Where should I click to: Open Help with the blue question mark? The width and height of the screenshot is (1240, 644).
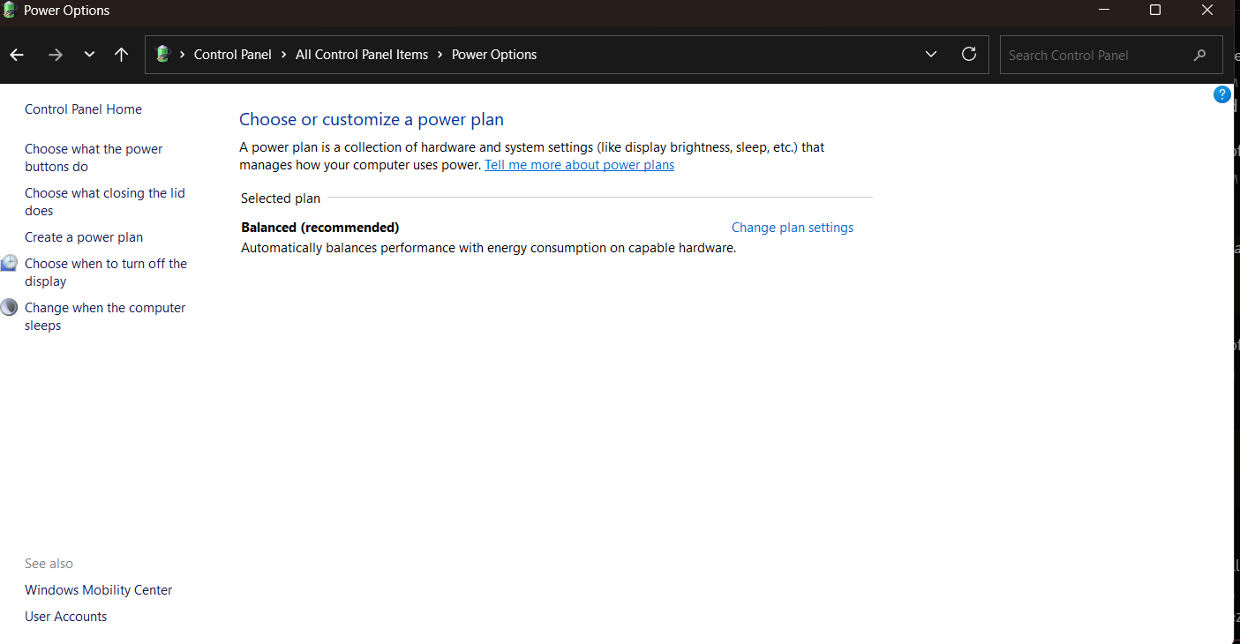(x=1222, y=94)
